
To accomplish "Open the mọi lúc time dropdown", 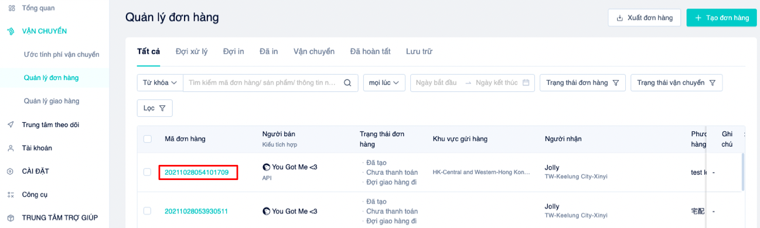I will (x=384, y=83).
